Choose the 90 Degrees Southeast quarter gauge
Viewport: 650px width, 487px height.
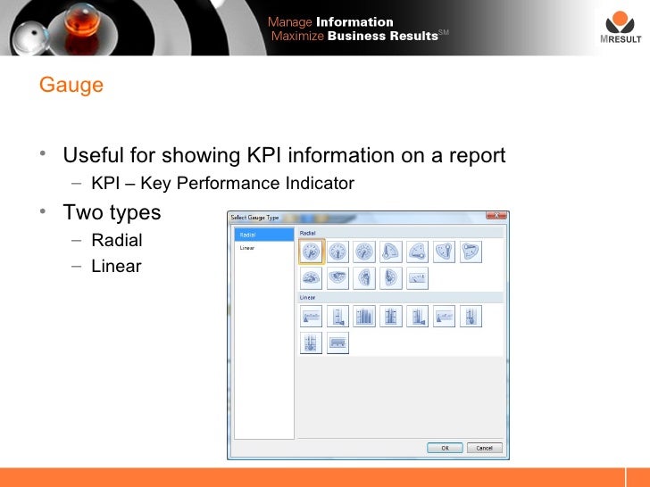(471, 252)
